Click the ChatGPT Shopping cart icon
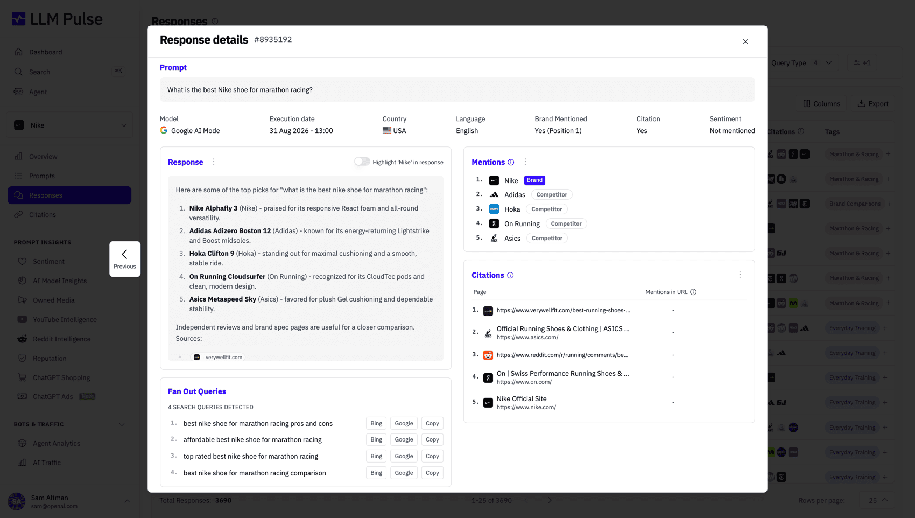This screenshot has height=518, width=915. [x=22, y=377]
